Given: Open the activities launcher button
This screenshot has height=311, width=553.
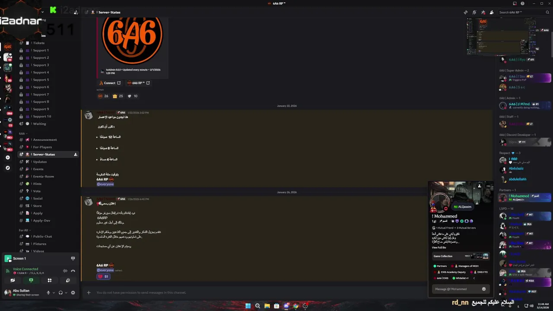Looking at the screenshot, I should click(x=49, y=280).
